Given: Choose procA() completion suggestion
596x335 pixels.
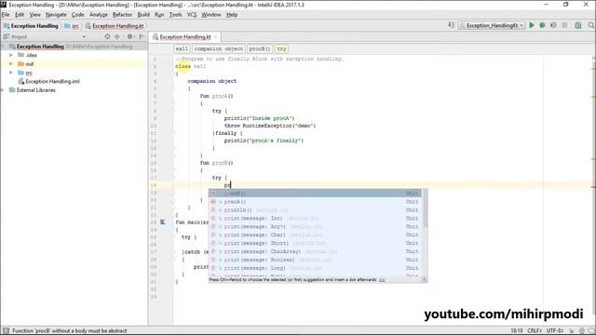Looking at the screenshot, I should (x=315, y=202).
